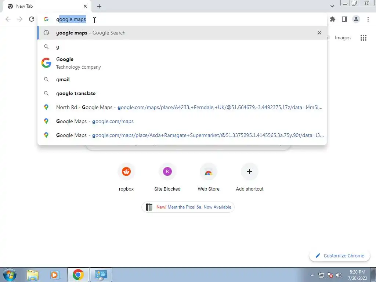Open the Control Panel taskbar icon
This screenshot has height=282, width=376.
pyautogui.click(x=101, y=275)
